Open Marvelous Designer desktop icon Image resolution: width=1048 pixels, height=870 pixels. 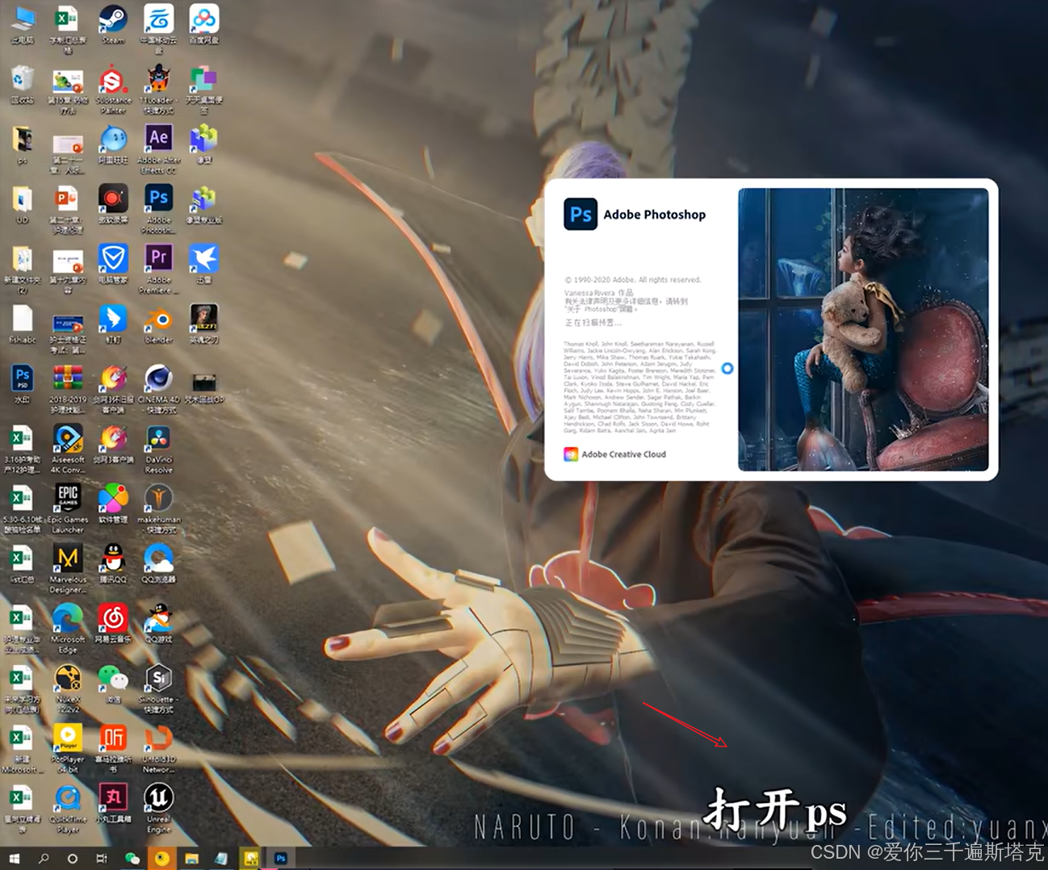[68, 567]
